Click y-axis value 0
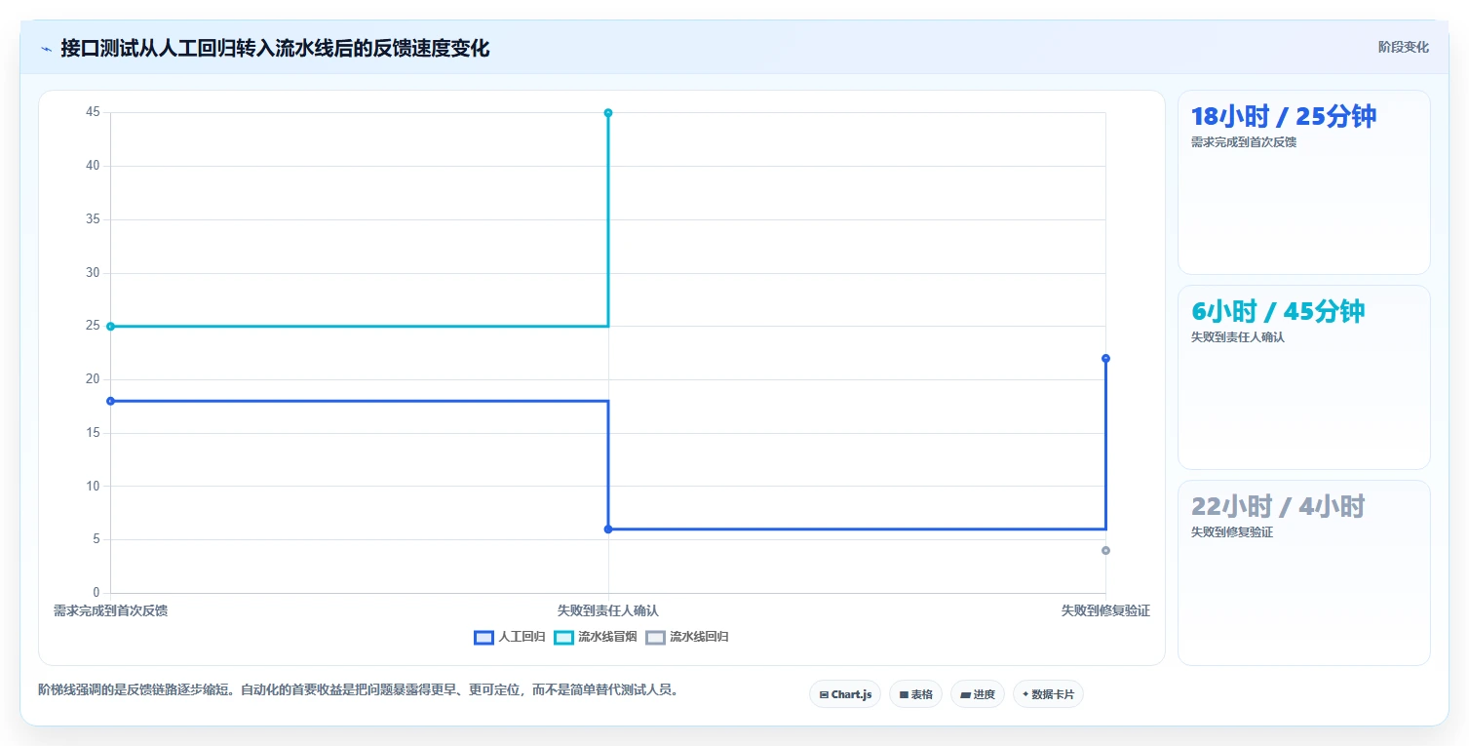1469x746 pixels. [96, 592]
